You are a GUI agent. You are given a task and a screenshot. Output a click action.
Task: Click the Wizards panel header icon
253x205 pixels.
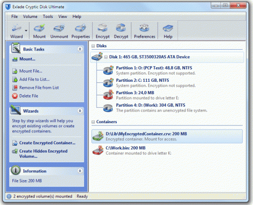click(x=16, y=110)
